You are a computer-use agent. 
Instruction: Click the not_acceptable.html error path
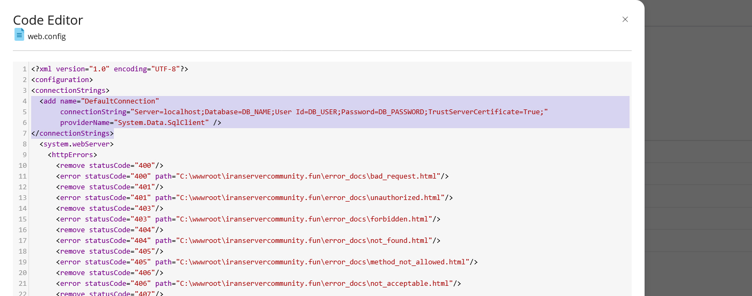click(x=314, y=284)
